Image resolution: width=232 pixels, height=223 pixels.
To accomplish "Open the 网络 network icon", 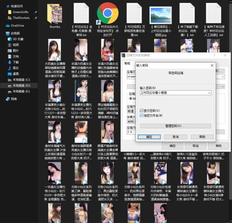I will pos(8,99).
